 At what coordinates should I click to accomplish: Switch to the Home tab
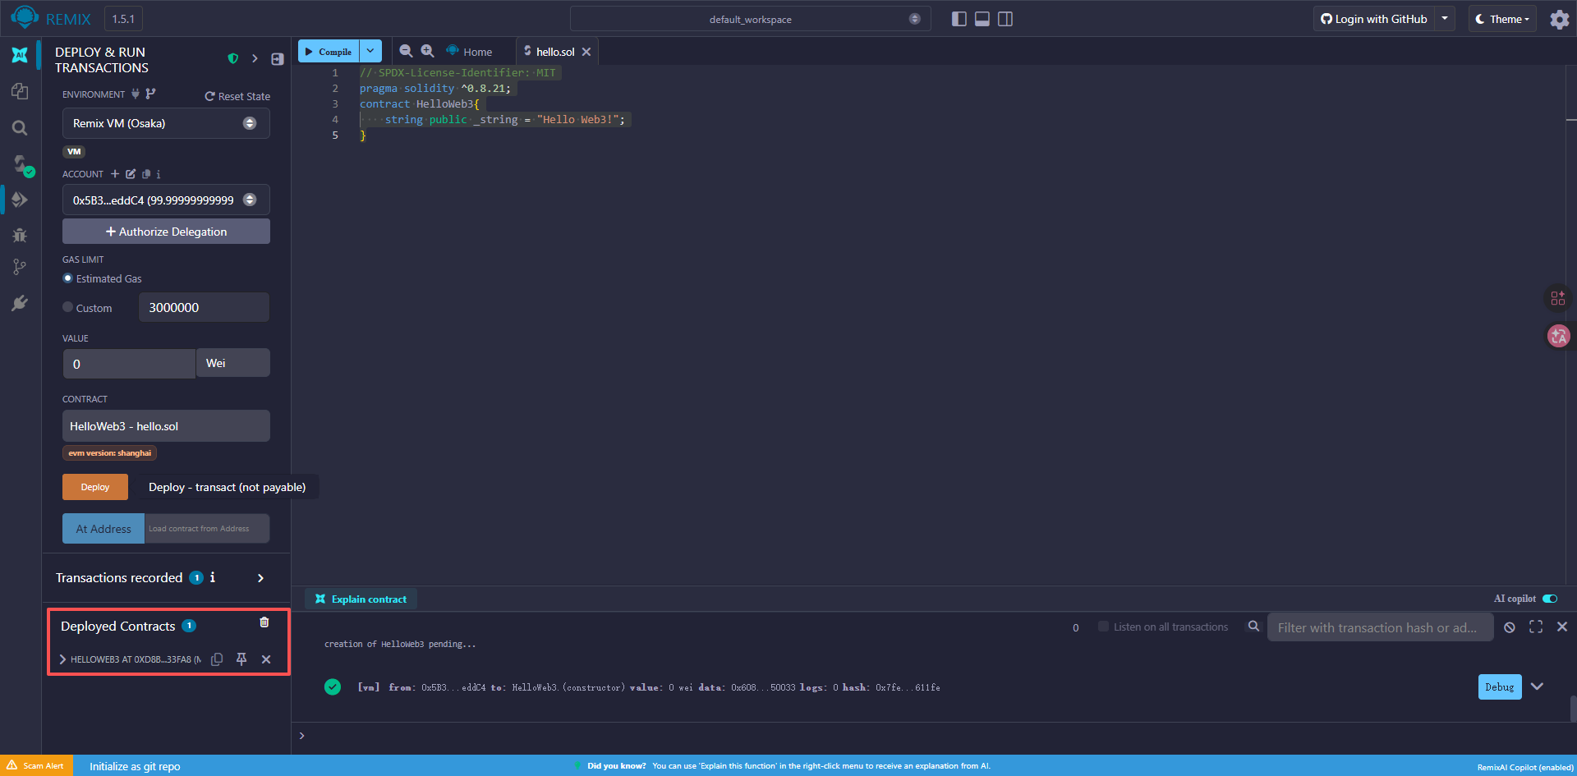(469, 52)
